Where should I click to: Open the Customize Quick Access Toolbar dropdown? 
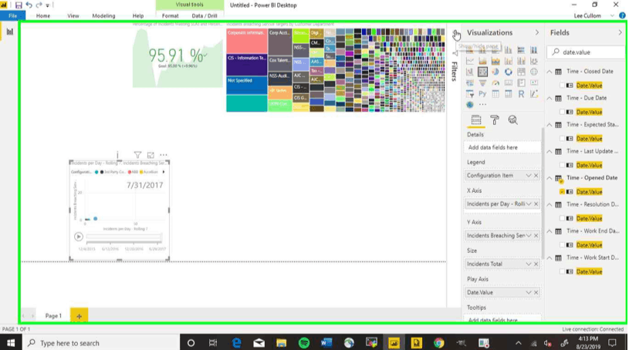tap(48, 5)
